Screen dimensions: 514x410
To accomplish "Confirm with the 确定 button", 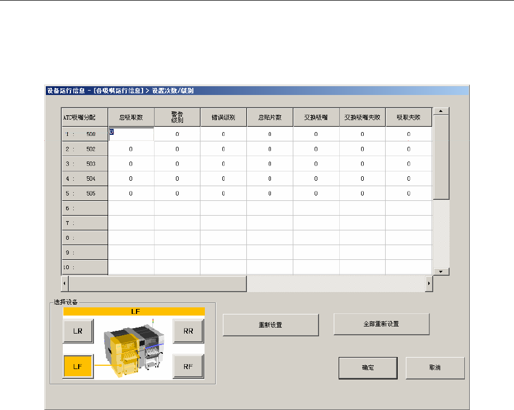I will pos(368,368).
